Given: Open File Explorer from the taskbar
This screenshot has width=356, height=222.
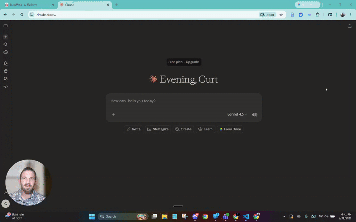Looking at the screenshot, I should tap(164, 216).
